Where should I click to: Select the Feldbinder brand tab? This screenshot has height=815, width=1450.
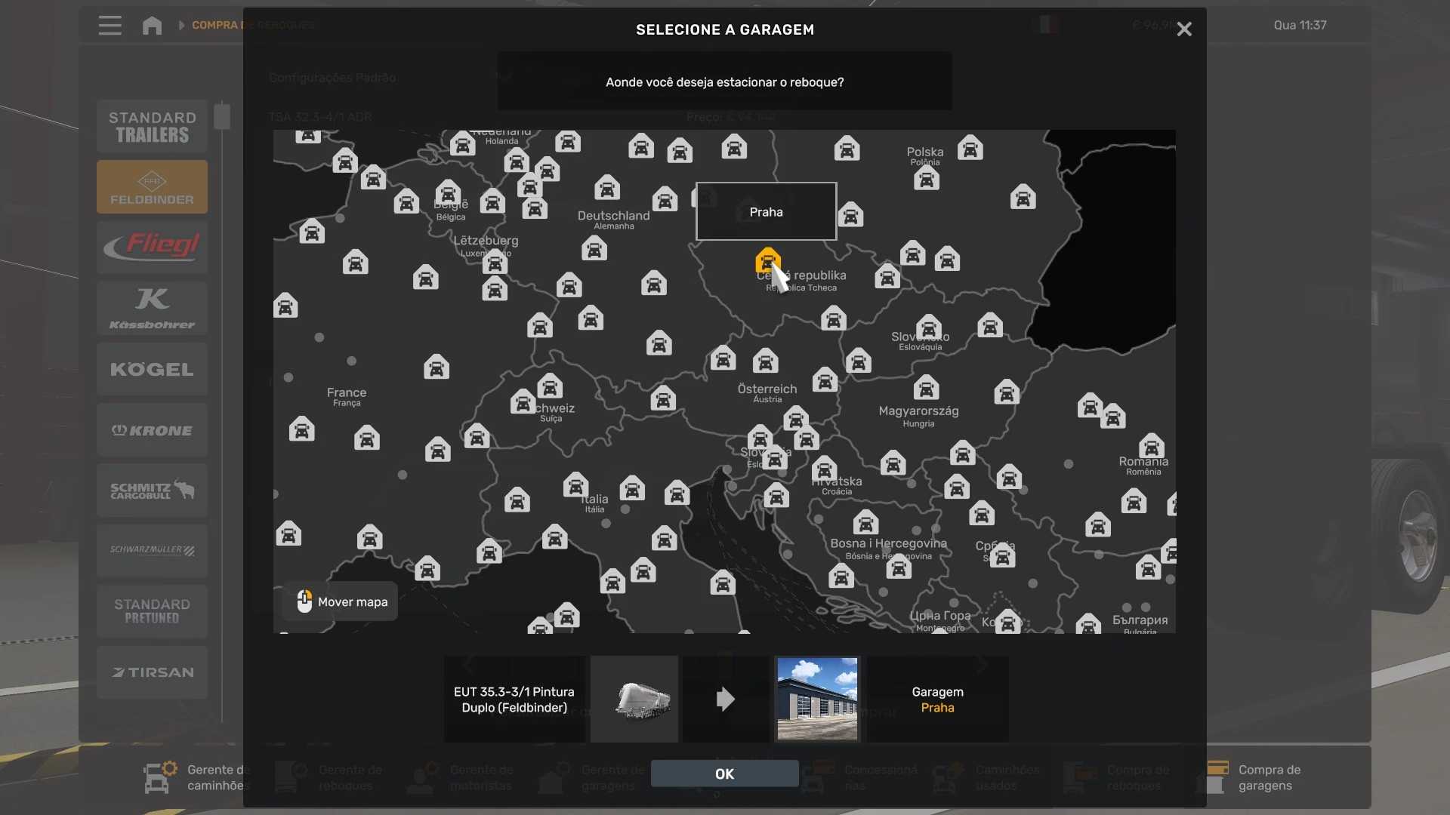click(152, 187)
